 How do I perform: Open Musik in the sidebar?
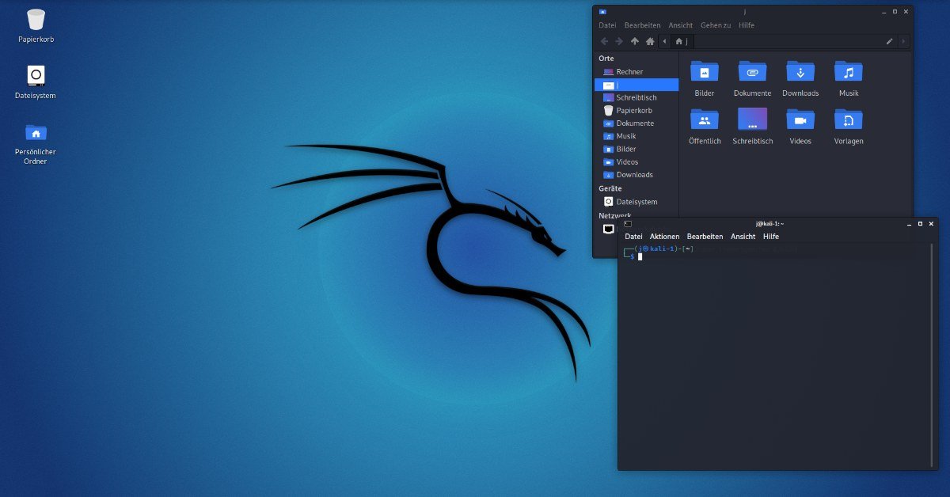[x=636, y=136]
